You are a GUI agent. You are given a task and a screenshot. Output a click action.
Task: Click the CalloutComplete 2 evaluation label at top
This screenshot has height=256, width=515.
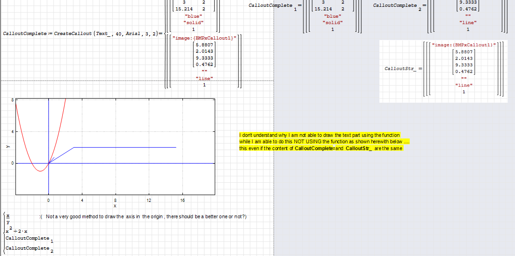(395, 6)
